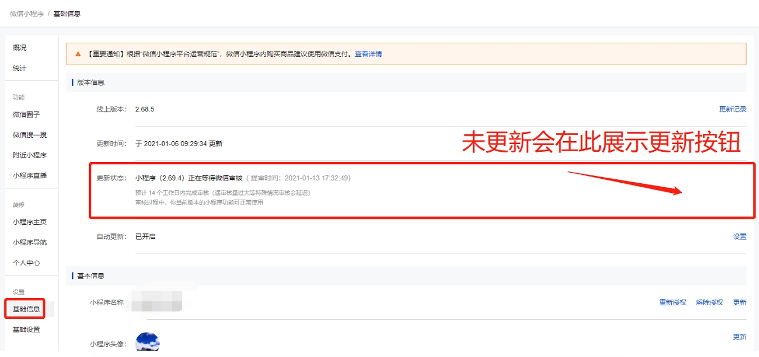Click 重新授权 in the basic info section
This screenshot has width=759, height=357.
673,302
